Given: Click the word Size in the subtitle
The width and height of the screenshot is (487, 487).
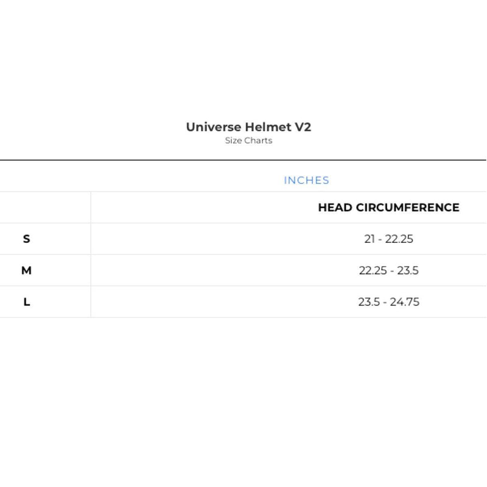Looking at the screenshot, I should (233, 141).
